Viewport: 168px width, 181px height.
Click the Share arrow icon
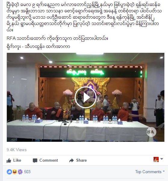(71, 160)
